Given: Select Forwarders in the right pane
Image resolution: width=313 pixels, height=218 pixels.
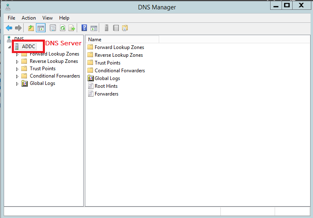Looking at the screenshot, I should tap(106, 94).
